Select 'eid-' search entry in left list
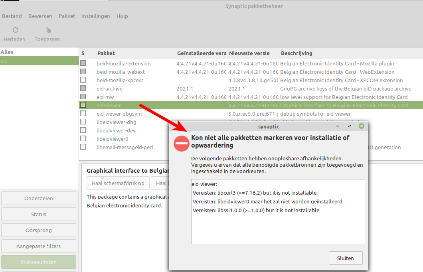423x272 pixels. 39,61
